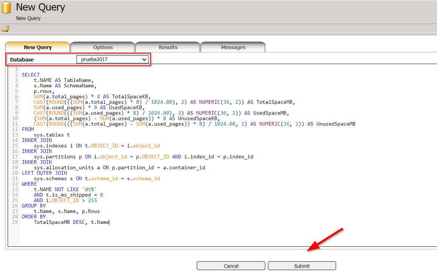Click the GROUP BY keyword line
The image size is (437, 277).
pos(34,206)
